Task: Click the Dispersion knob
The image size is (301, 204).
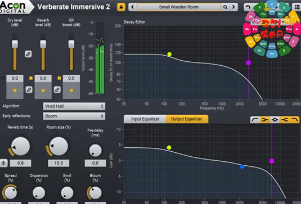Action: click(39, 193)
